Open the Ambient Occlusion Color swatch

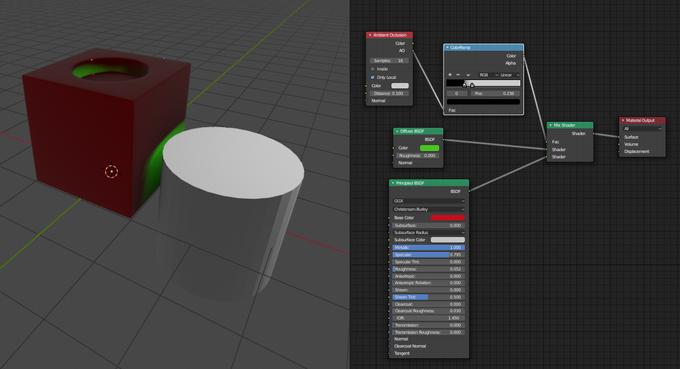point(400,86)
